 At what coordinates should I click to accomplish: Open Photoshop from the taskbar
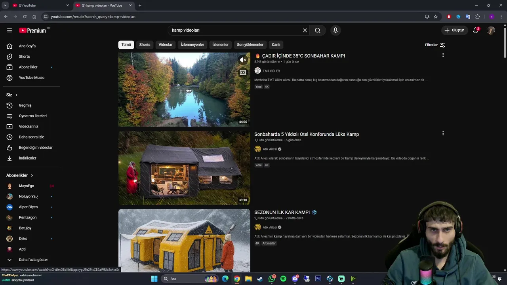coord(318,279)
